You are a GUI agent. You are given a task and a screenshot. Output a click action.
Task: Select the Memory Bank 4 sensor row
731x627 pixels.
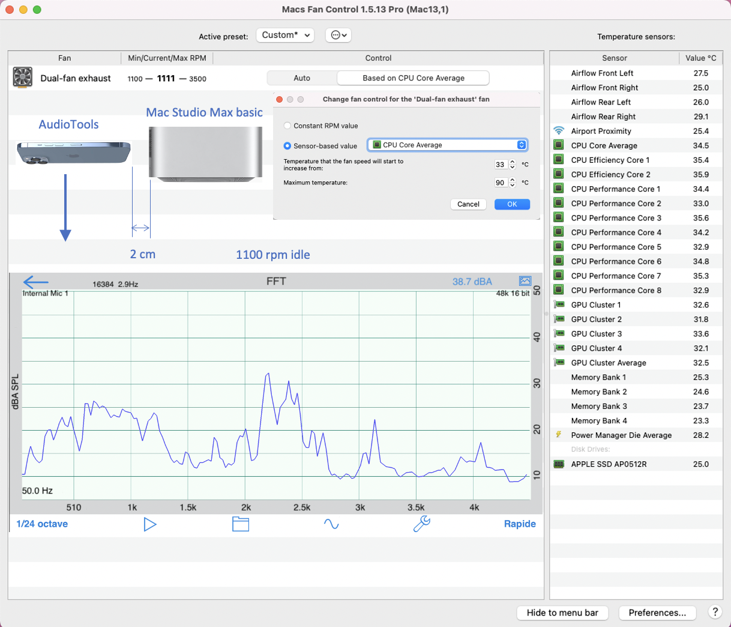tap(636, 420)
